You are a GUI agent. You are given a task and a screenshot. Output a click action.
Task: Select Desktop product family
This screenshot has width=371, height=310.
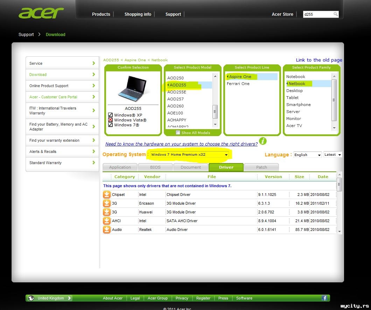pos(294,91)
